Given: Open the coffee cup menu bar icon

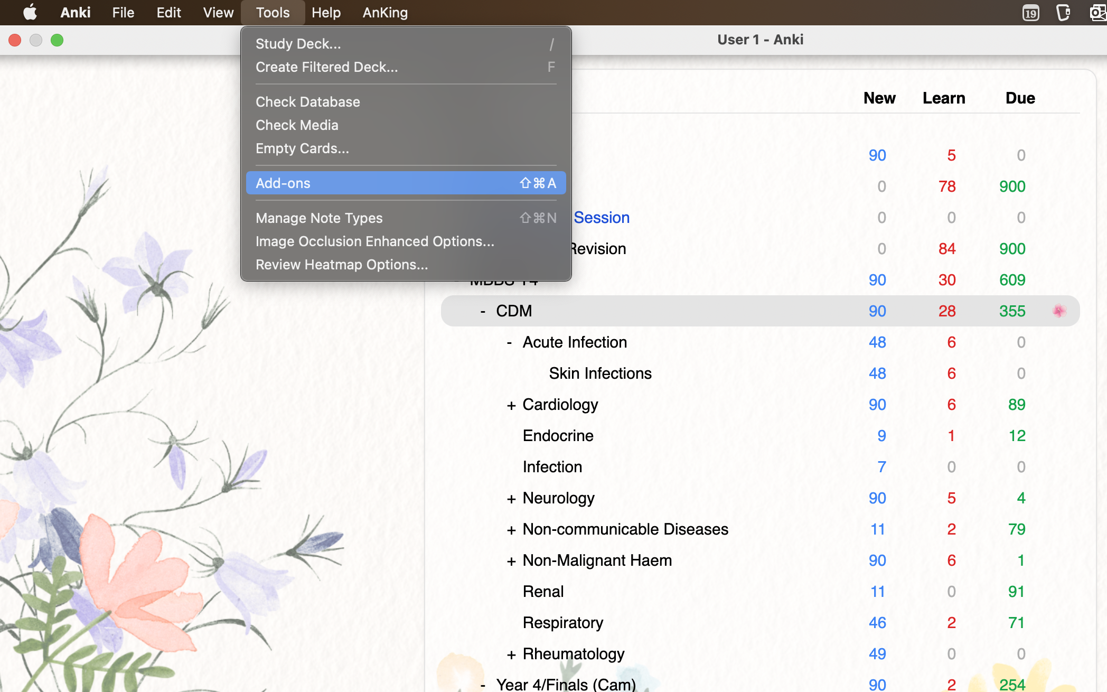Looking at the screenshot, I should (x=1063, y=13).
